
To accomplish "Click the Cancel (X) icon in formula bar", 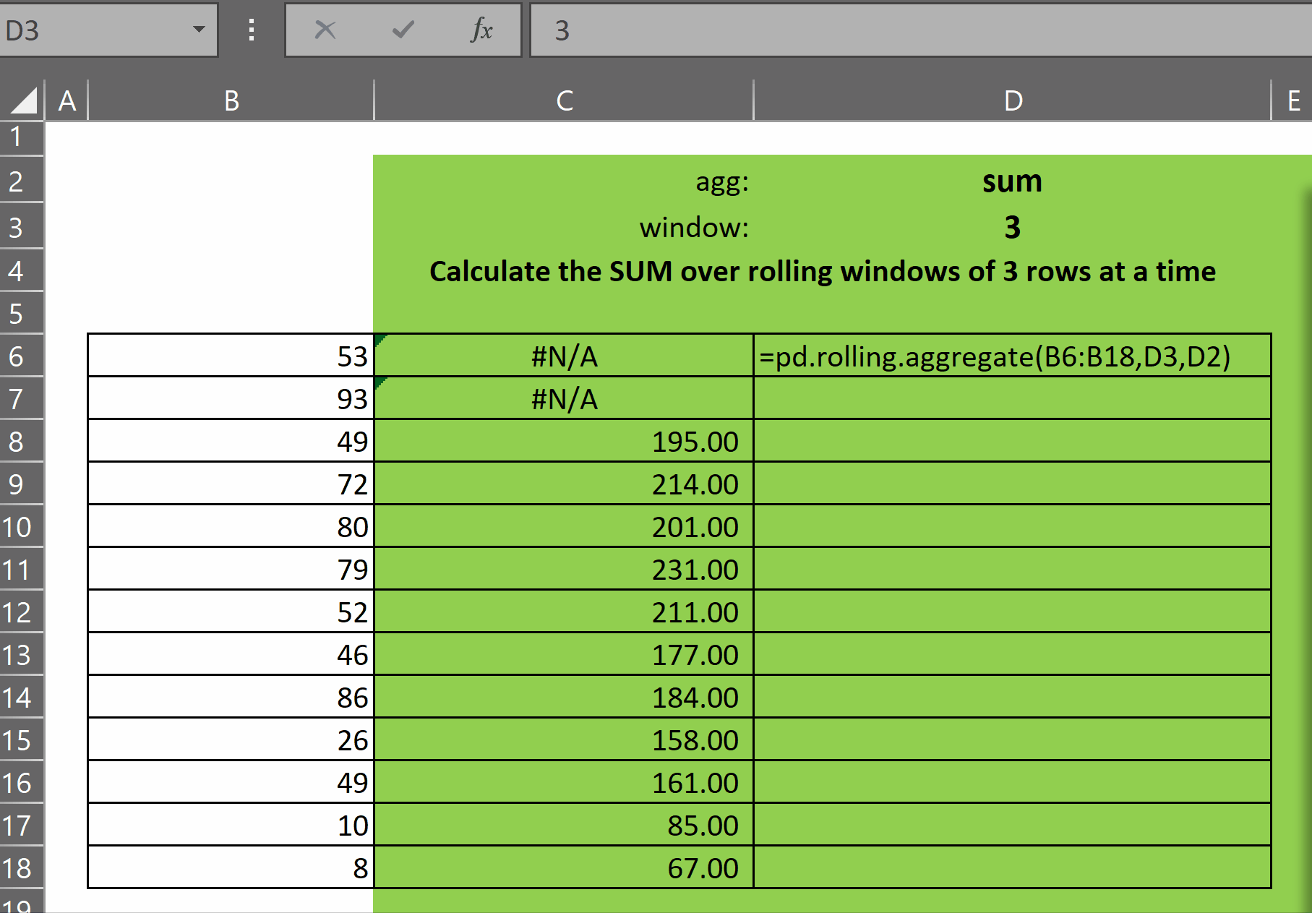I will click(x=324, y=30).
